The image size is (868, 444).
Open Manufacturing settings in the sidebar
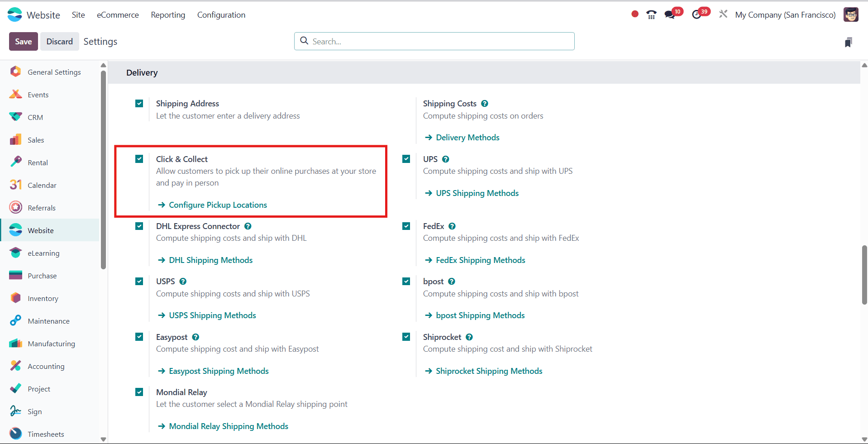pyautogui.click(x=50, y=344)
